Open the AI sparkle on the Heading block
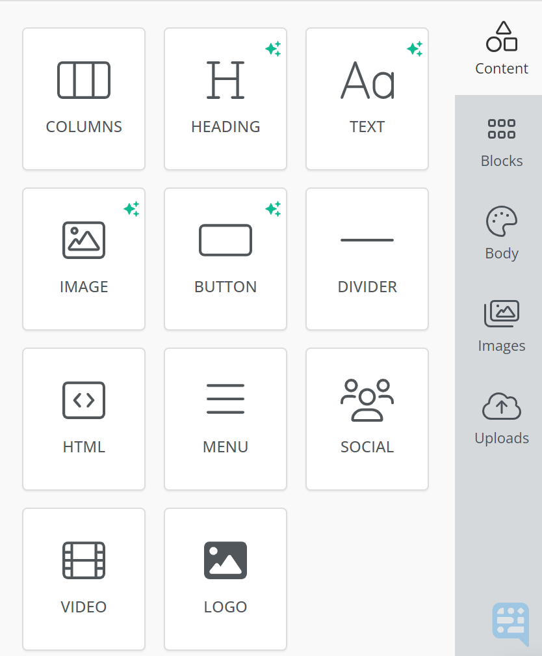This screenshot has height=656, width=542. tap(273, 49)
